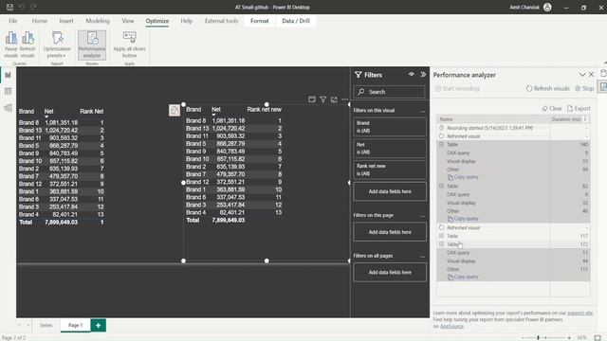
Task: Click the fit to page icon in status bar
Action: 598,337
